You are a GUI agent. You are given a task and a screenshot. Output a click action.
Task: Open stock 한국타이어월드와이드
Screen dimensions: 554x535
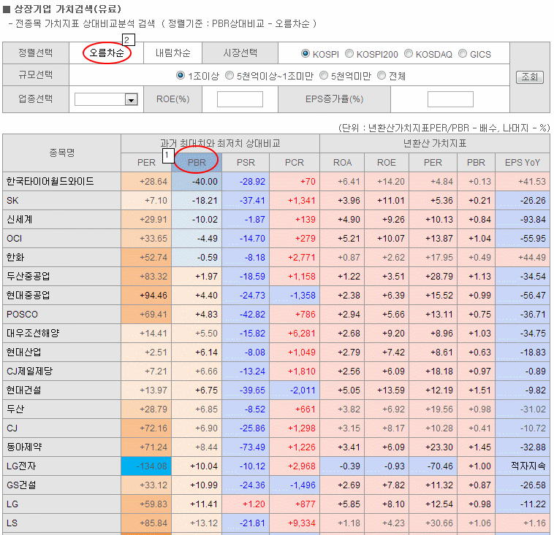[x=50, y=182]
